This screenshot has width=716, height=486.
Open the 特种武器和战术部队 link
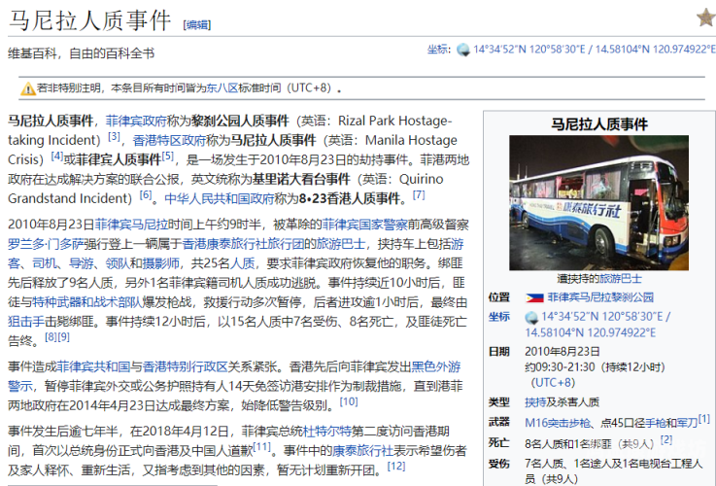[x=87, y=302]
